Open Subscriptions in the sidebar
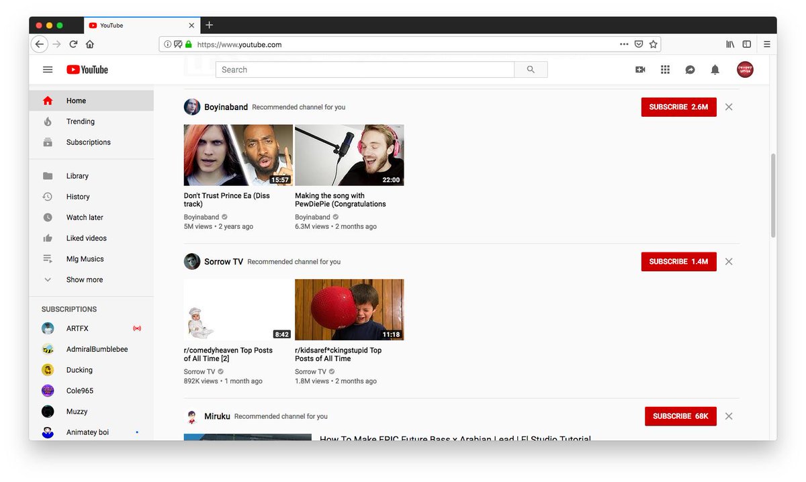Viewport: 806px width, 482px height. [x=91, y=142]
